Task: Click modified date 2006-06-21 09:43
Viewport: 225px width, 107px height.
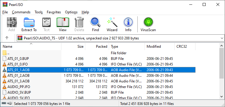Action: point(159,70)
